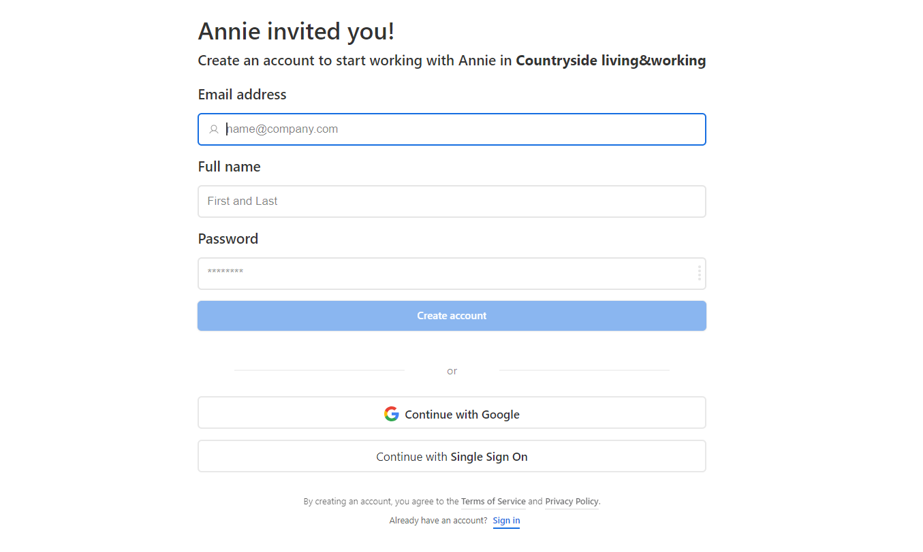Click the person icon in email field

pos(214,129)
